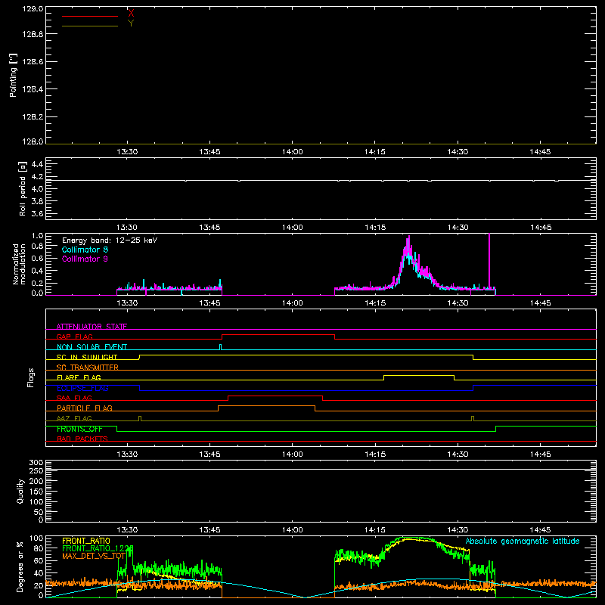Click the red X legend line

(x=90, y=16)
